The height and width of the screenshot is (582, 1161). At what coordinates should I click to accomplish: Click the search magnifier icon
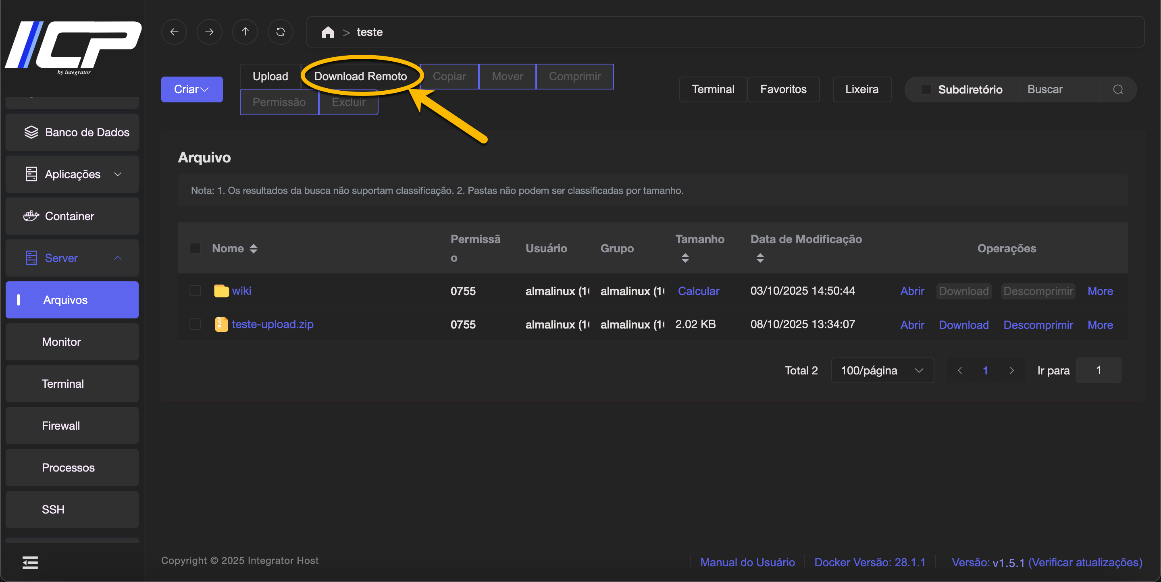[x=1118, y=89]
